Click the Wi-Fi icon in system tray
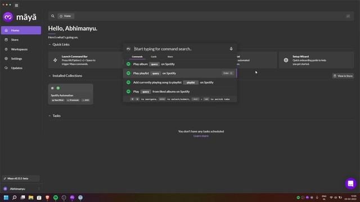Screen dimensions: 360x202 click(x=331, y=198)
